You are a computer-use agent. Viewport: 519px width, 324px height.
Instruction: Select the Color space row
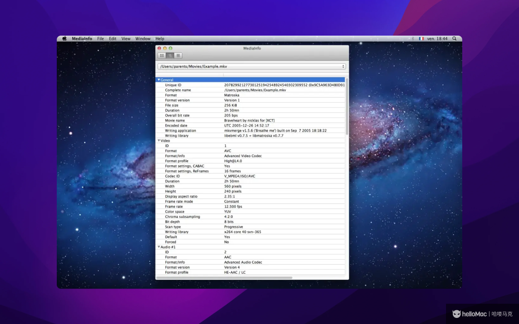(x=251, y=211)
